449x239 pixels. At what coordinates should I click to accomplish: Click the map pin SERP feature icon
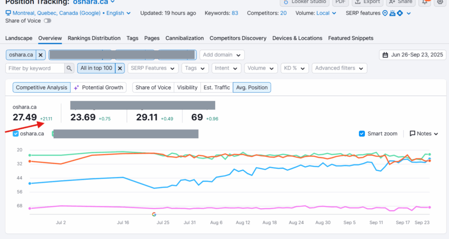[x=385, y=13]
